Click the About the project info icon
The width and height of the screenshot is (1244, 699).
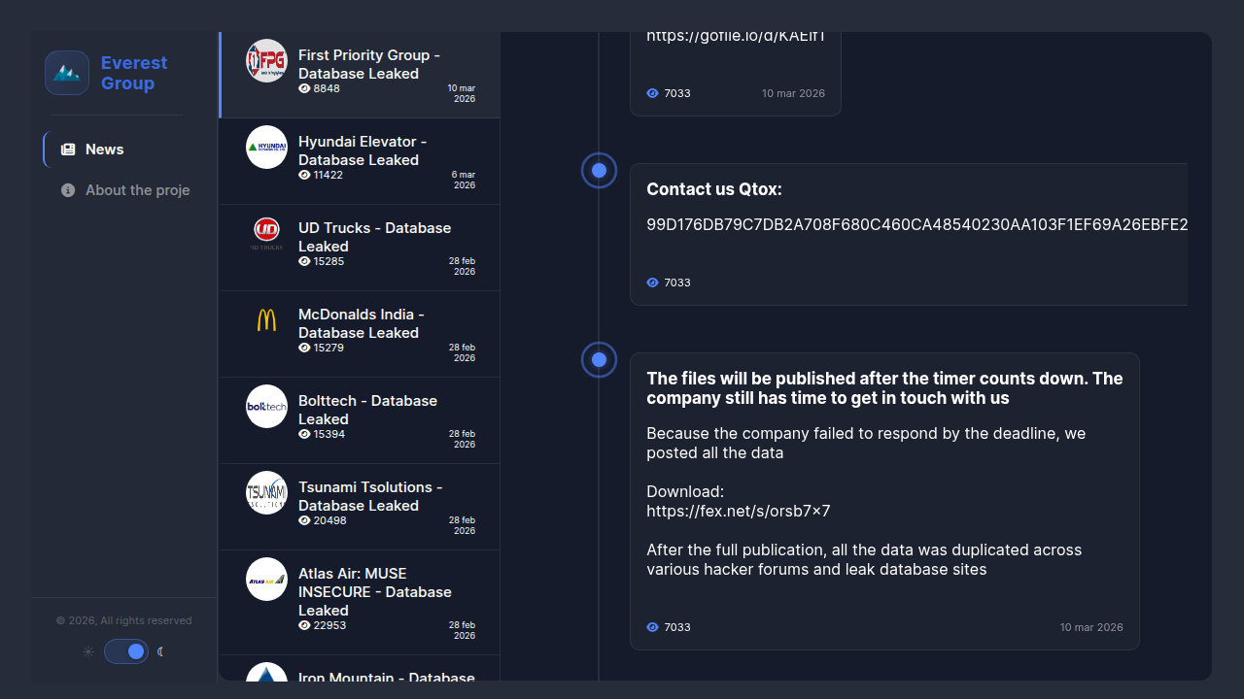[68, 190]
